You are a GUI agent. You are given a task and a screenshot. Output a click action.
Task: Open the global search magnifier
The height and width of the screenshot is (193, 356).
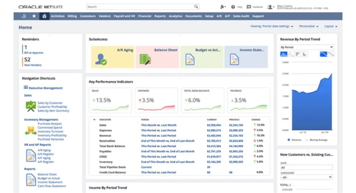195,6
